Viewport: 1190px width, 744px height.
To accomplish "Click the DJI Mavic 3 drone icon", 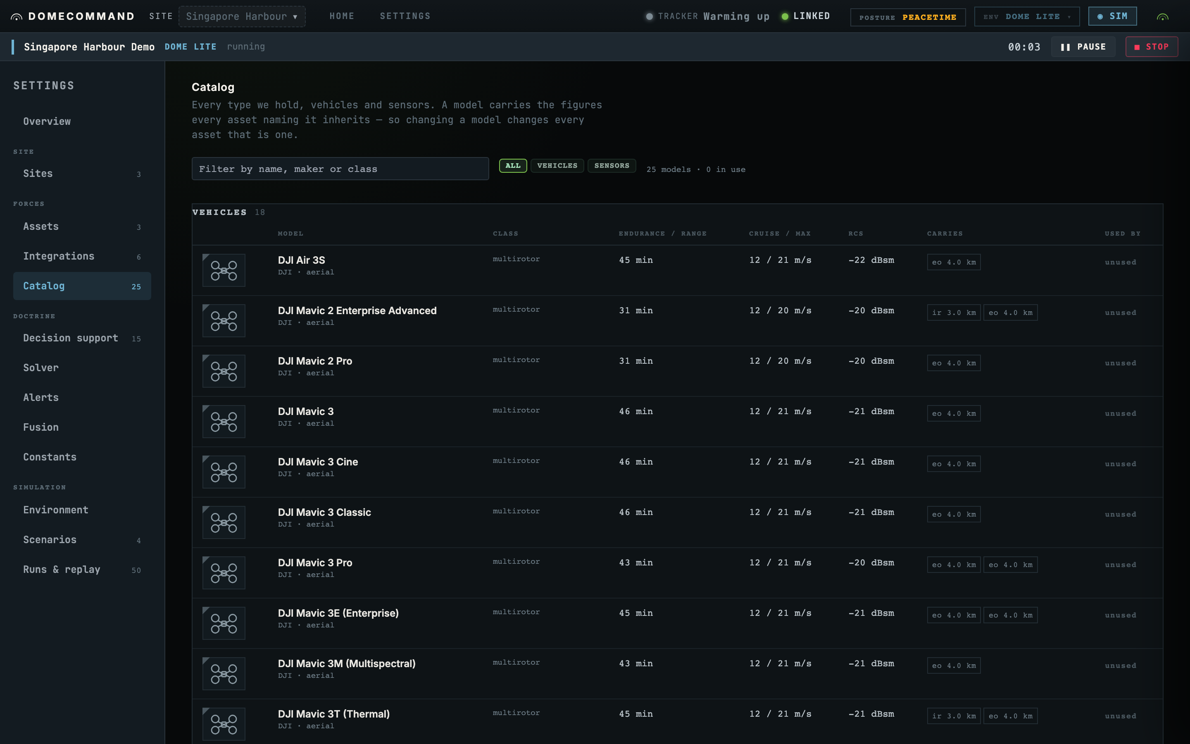I will pos(224,422).
